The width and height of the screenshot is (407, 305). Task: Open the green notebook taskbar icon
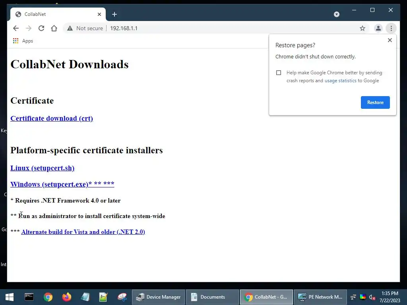coord(103,297)
